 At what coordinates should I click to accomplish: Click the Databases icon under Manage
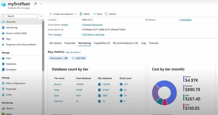click(3, 64)
